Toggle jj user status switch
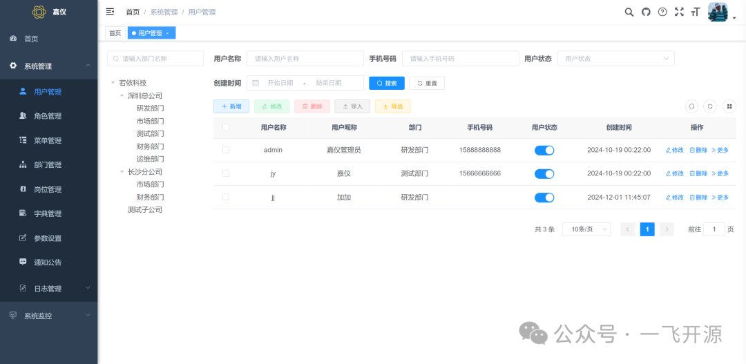The image size is (746, 364). 544,198
